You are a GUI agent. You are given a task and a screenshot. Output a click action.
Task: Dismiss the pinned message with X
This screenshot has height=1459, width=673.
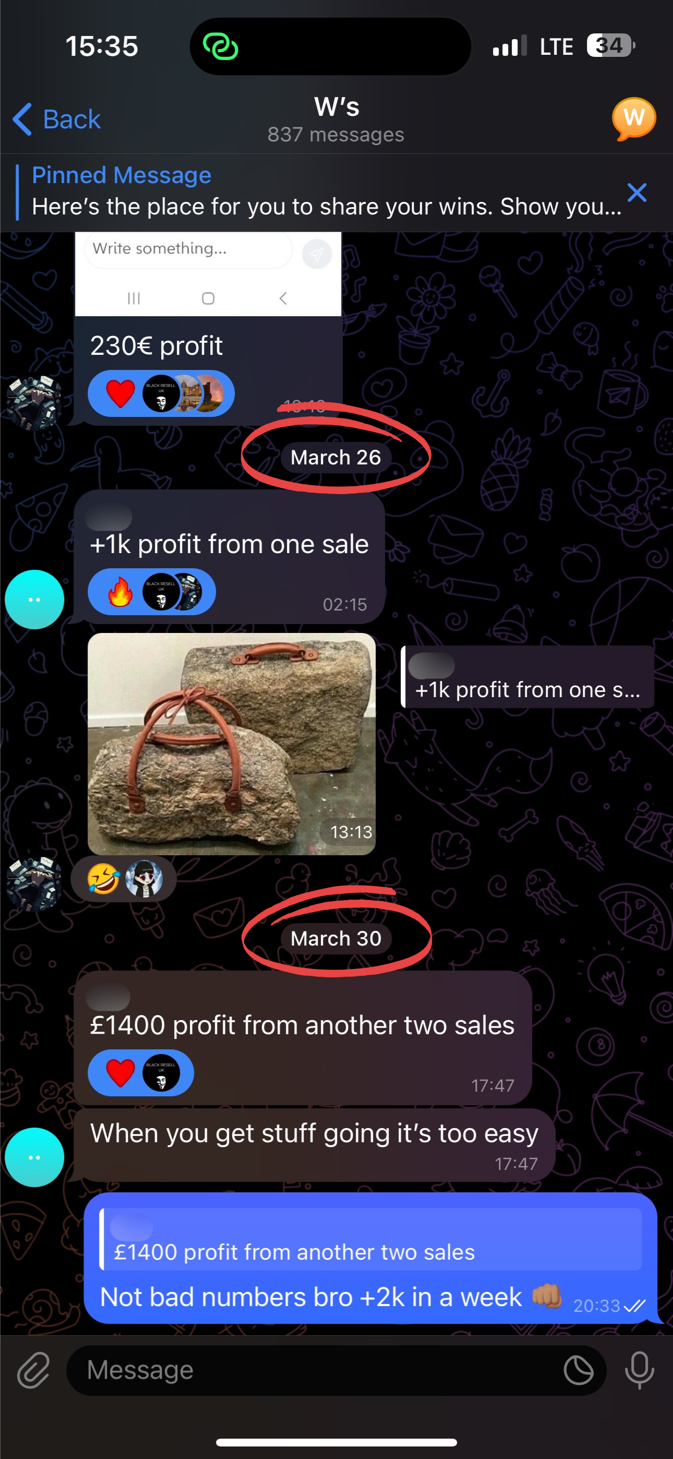click(637, 193)
